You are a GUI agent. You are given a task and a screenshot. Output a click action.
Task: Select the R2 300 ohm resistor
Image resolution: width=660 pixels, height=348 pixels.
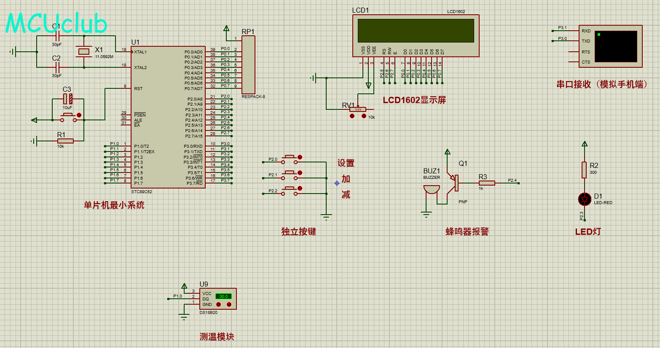584,170
